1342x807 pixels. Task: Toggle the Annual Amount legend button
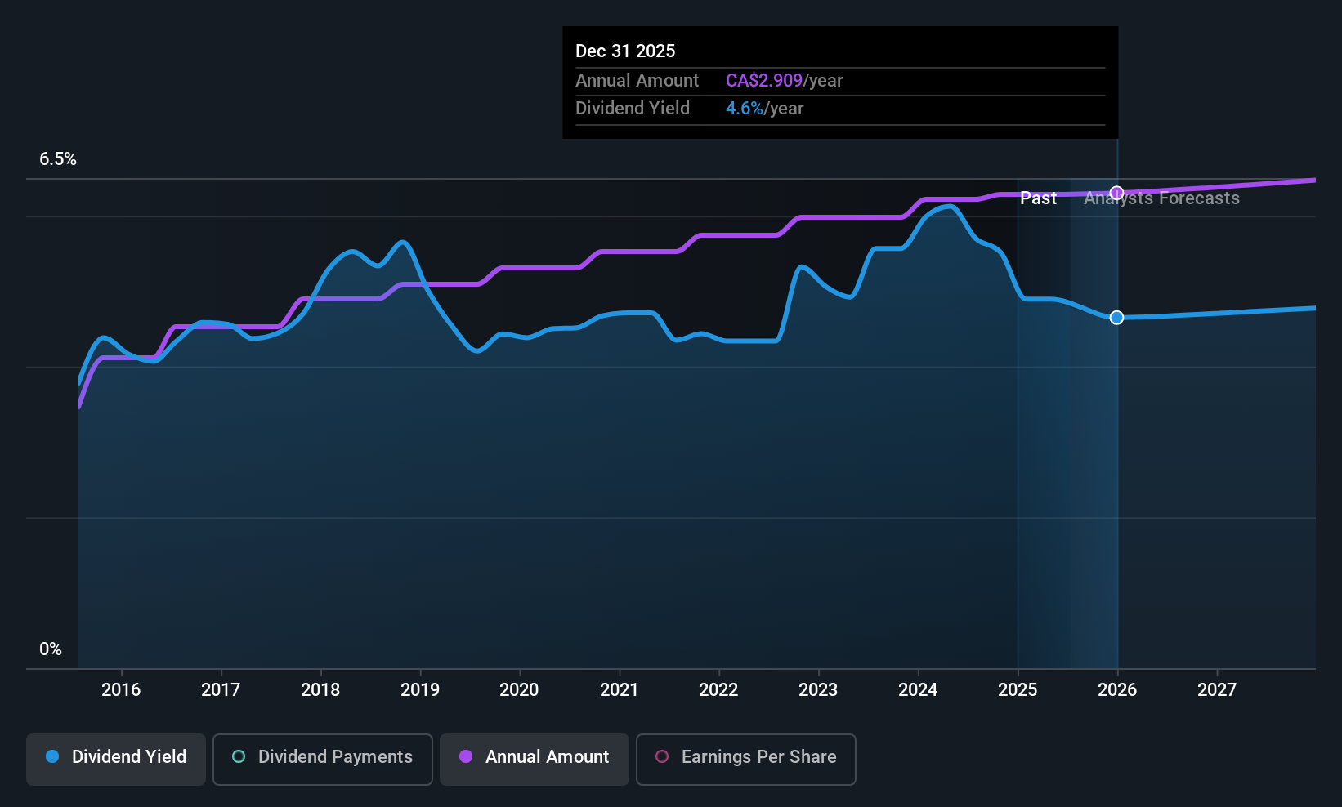(535, 759)
